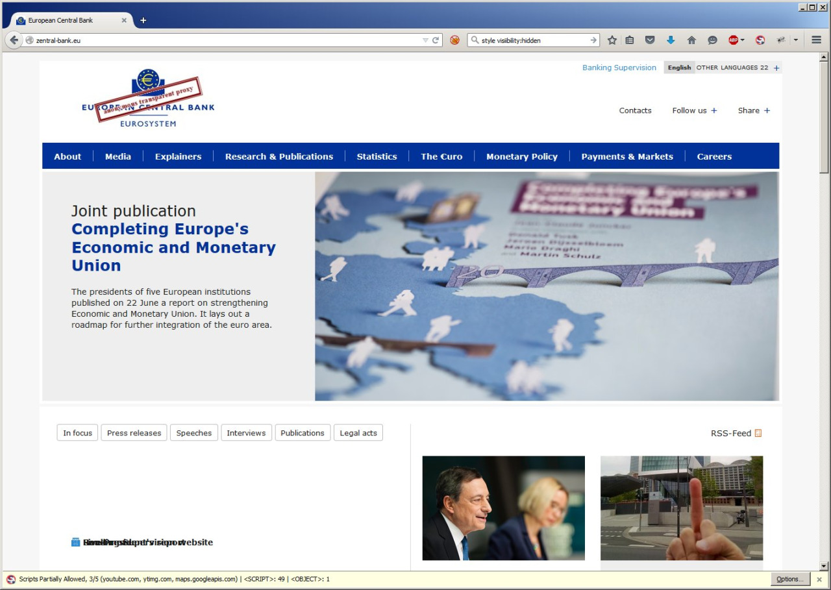Open 'Completing Europe's Economic and Monetary Union' headline

coord(173,247)
